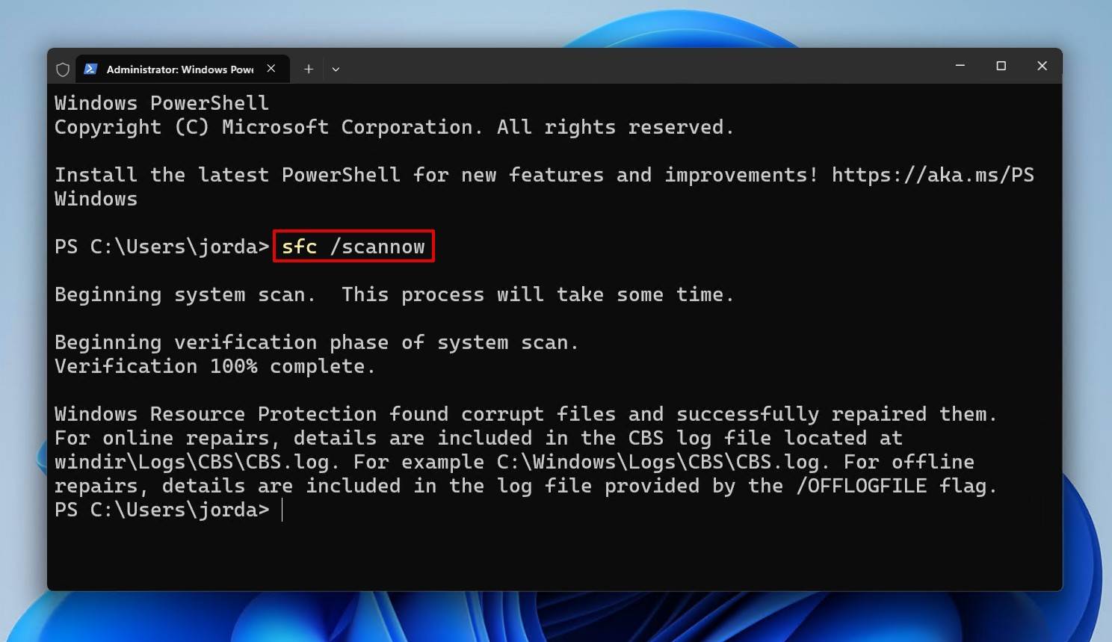
Task: Click the Verification 100% complete line
Action: [x=214, y=366]
